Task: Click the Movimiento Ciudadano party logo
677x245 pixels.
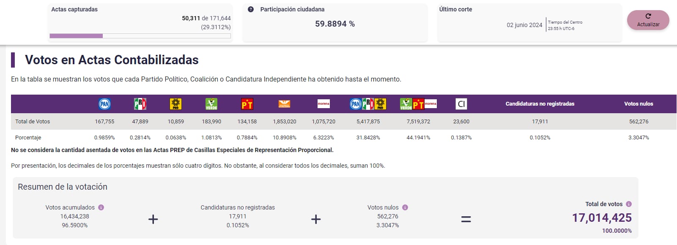Action: pos(284,104)
